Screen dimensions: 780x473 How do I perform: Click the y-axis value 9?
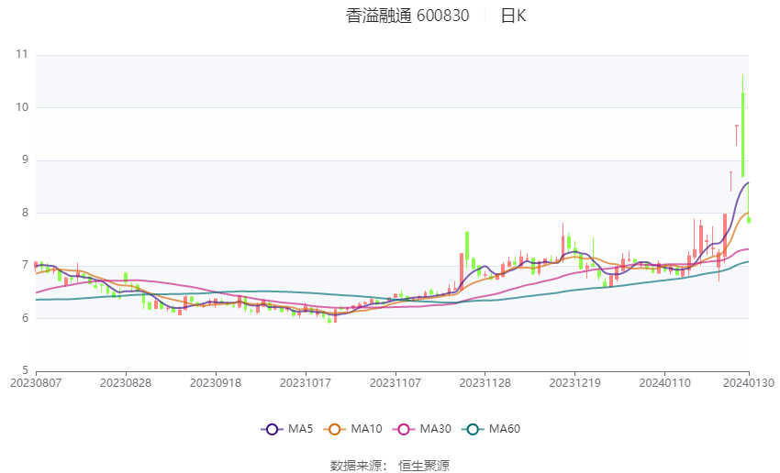(x=26, y=160)
